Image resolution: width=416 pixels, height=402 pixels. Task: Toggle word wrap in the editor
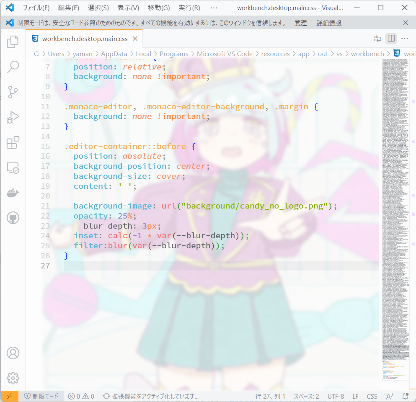(x=377, y=38)
